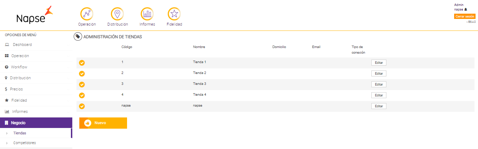Toggle the status check for napse store
The height and width of the screenshot is (149, 478).
tap(82, 106)
